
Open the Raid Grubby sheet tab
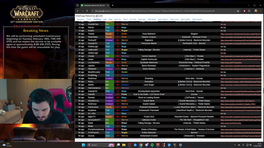[185, 19]
